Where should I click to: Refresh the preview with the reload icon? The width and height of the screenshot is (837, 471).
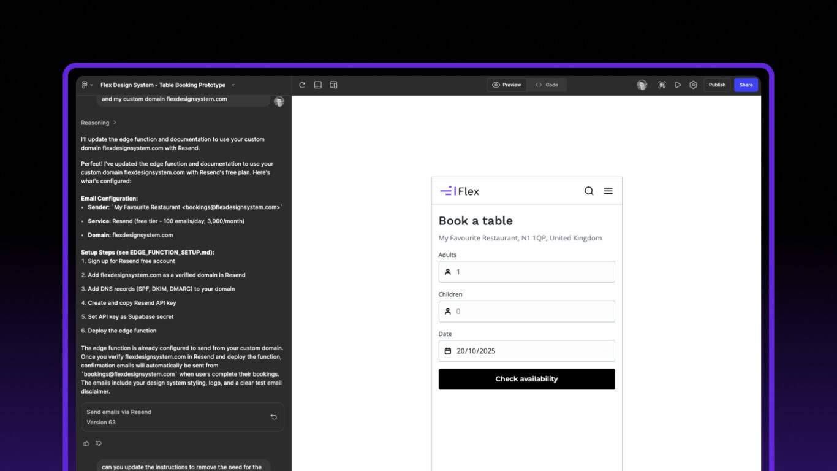pos(301,85)
